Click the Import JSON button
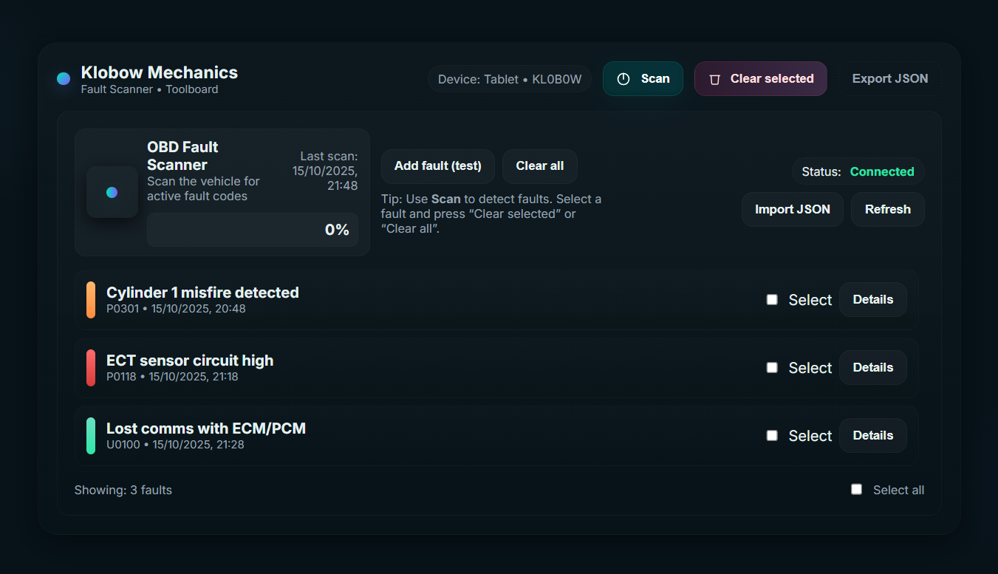 [792, 210]
